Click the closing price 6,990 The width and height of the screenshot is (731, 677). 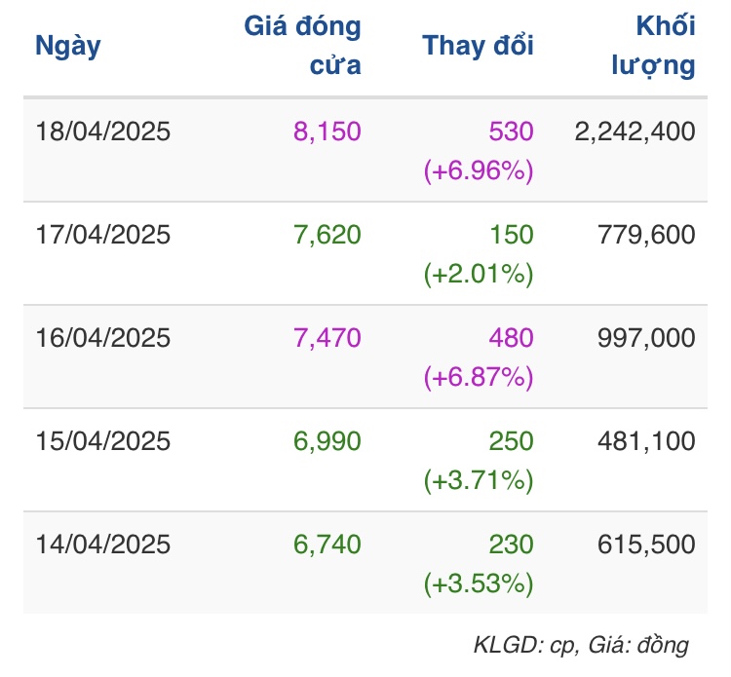pos(327,441)
